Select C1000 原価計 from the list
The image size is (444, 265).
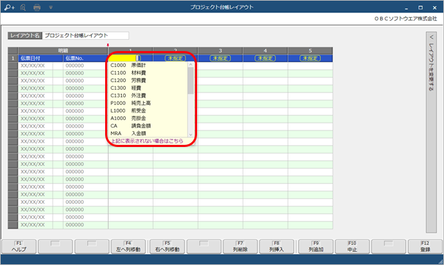[128, 66]
